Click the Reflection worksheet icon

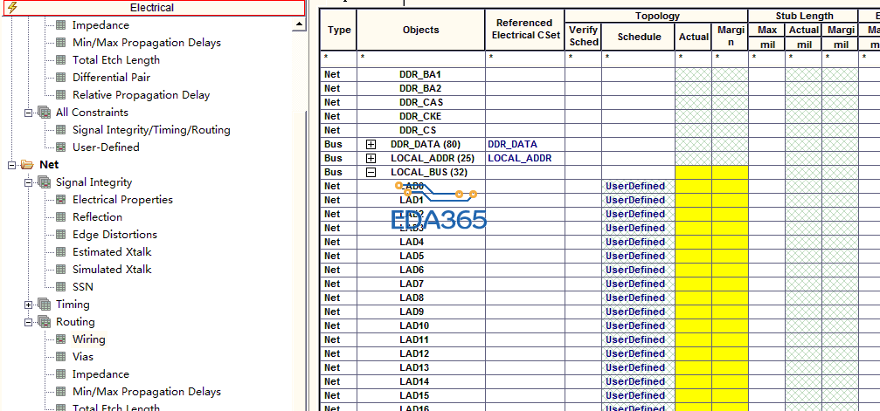(x=61, y=217)
